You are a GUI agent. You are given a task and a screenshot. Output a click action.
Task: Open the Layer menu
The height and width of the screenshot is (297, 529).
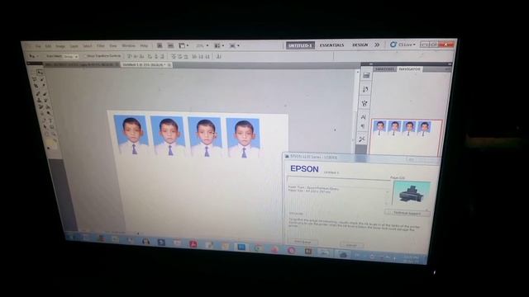[x=74, y=46]
